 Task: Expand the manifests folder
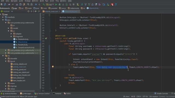click(x=3, y=17)
